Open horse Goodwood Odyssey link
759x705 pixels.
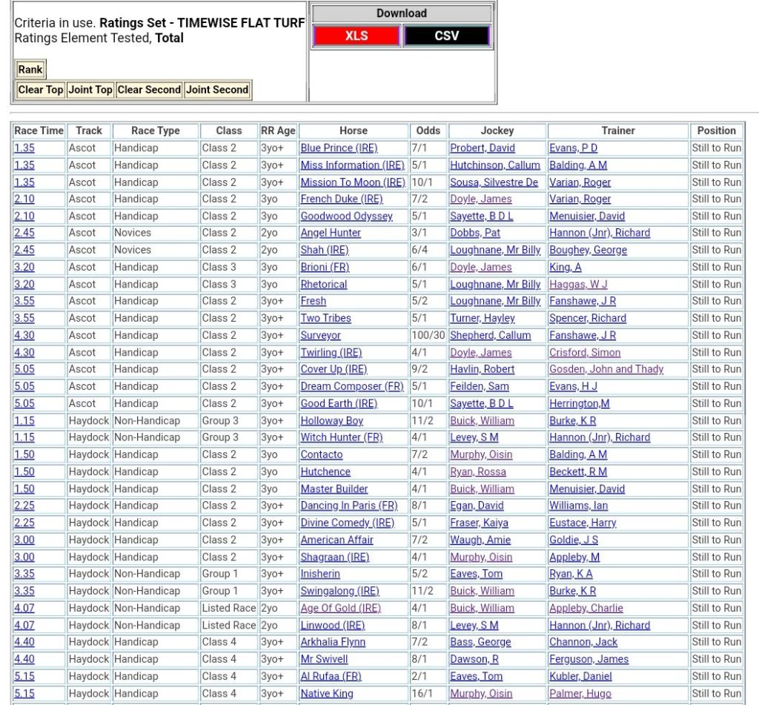346,216
